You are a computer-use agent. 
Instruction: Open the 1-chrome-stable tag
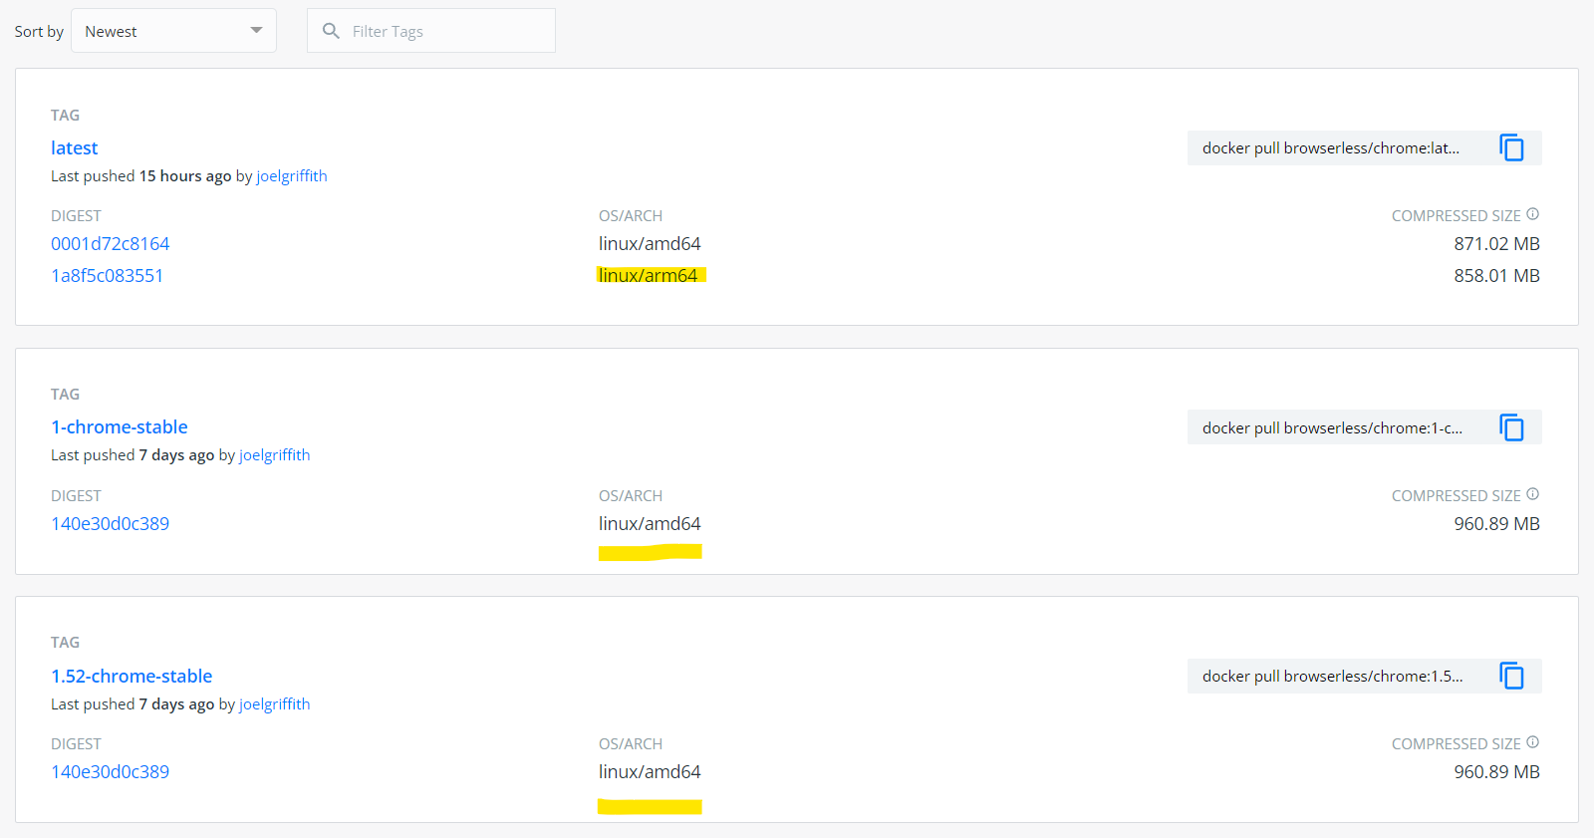pos(119,426)
